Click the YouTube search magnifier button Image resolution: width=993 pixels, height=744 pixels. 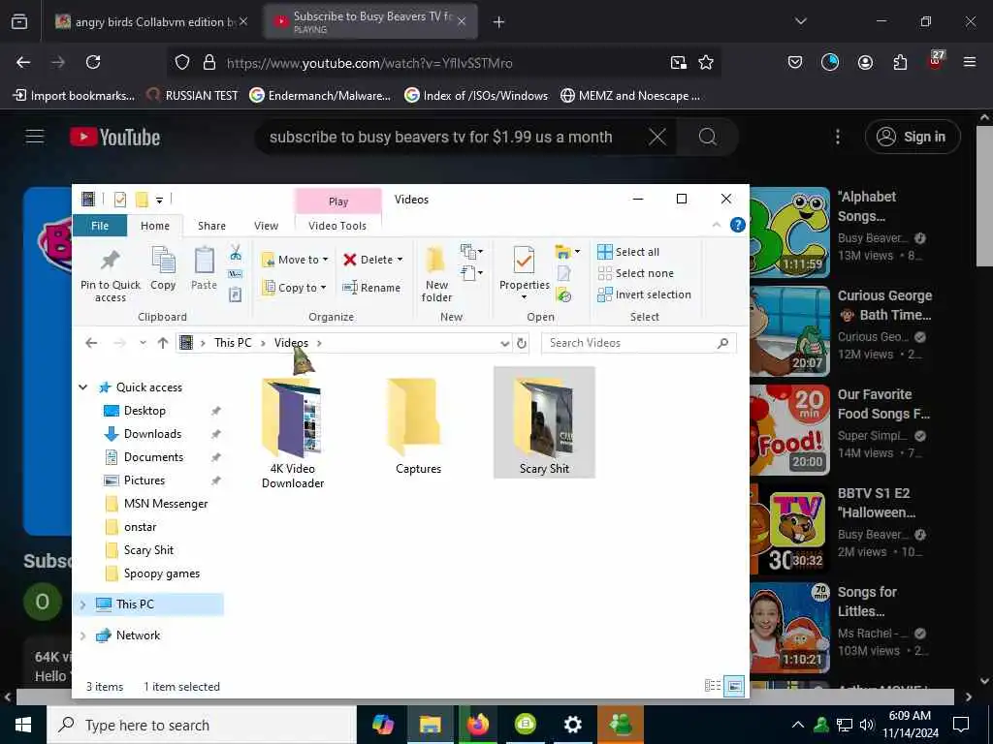click(x=707, y=137)
